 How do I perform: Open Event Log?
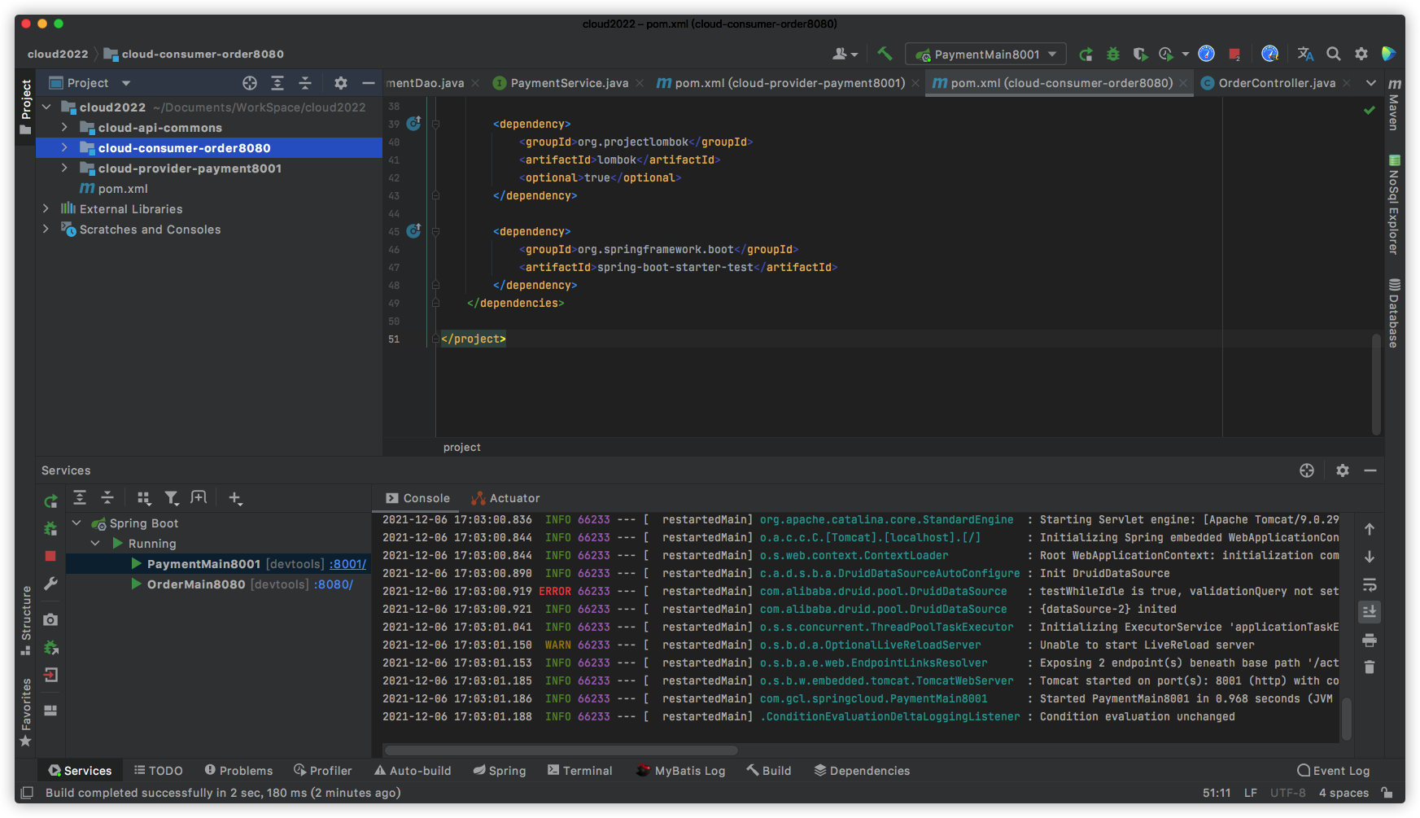point(1333,771)
